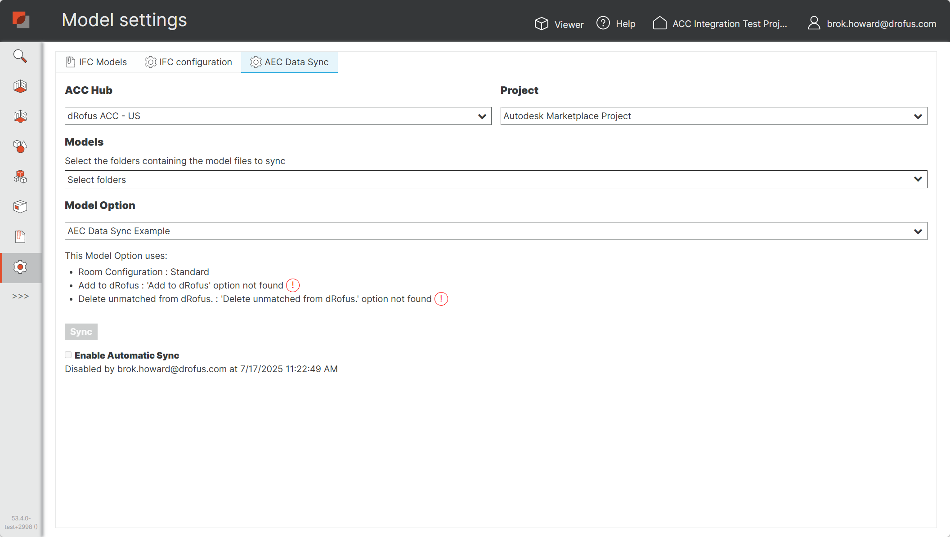950x537 pixels.
Task: Open the ACC Hub dropdown
Action: click(x=278, y=116)
